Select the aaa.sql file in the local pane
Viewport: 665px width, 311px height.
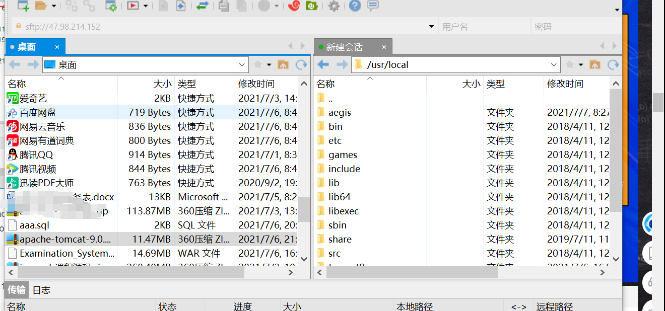(x=34, y=225)
